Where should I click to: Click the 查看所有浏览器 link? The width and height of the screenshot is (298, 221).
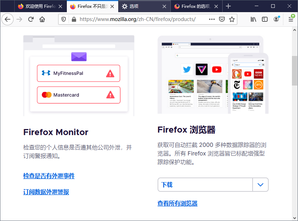pyautogui.click(x=177, y=203)
